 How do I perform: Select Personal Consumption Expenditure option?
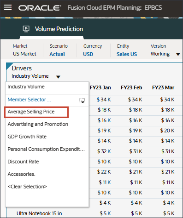pos(46,149)
